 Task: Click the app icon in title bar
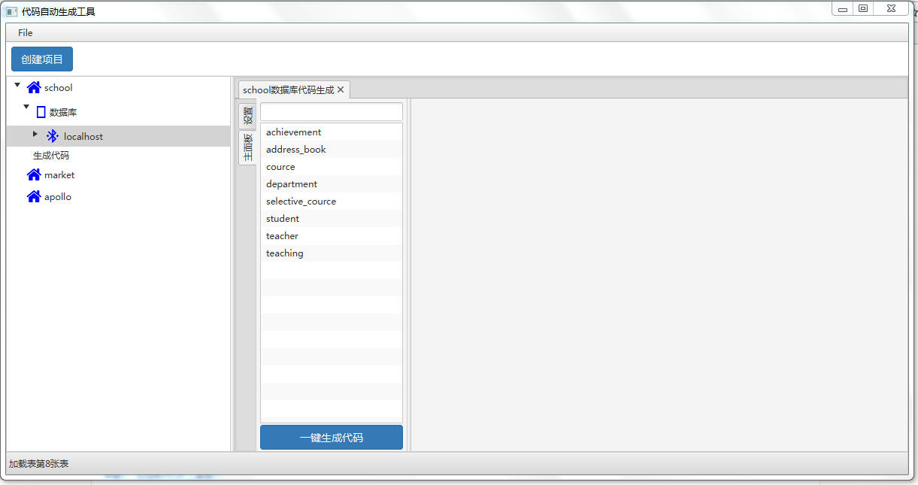[x=11, y=11]
